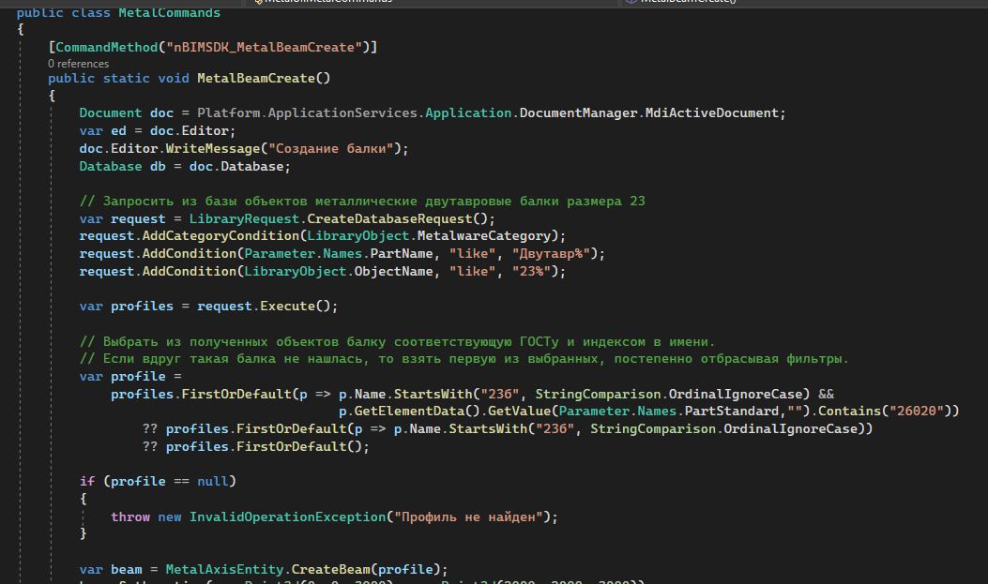Click the MdiActiveDocument property
The height and width of the screenshot is (584, 988).
(x=712, y=112)
